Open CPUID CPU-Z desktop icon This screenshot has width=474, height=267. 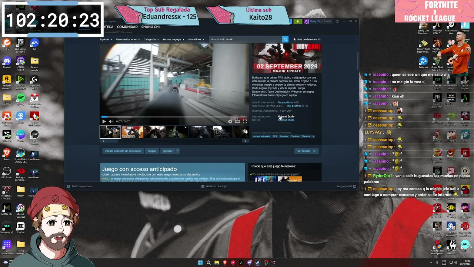pyautogui.click(x=21, y=64)
